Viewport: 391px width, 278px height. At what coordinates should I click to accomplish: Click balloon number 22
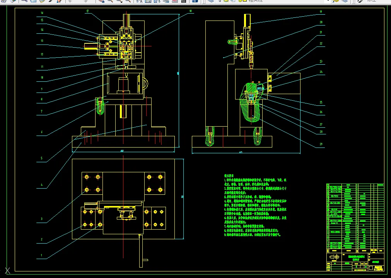tap(321, 43)
